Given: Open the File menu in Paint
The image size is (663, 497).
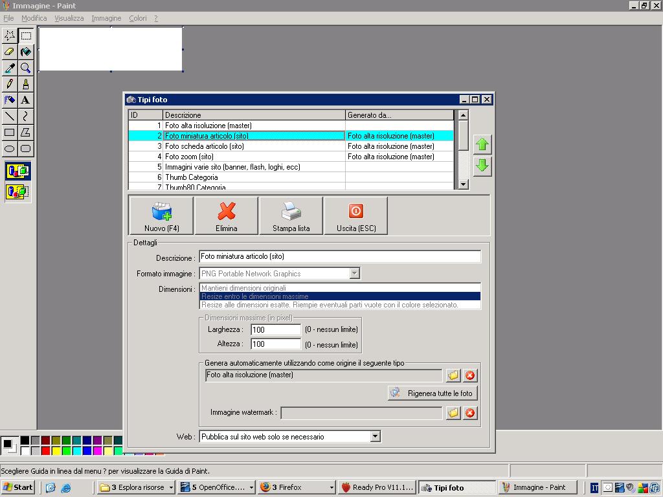Looking at the screenshot, I should pyautogui.click(x=8, y=18).
